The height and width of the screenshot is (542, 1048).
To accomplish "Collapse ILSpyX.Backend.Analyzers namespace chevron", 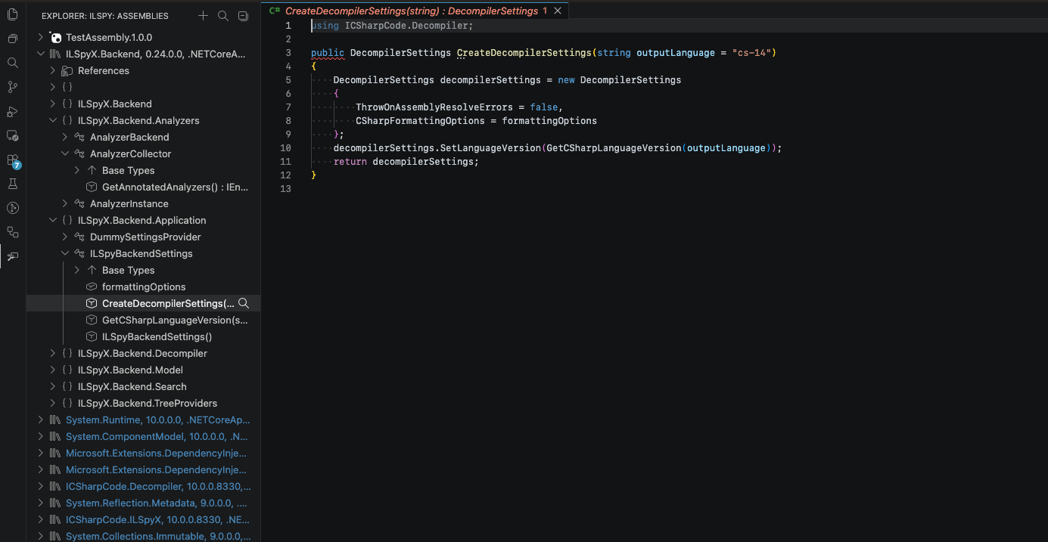I will (53, 120).
